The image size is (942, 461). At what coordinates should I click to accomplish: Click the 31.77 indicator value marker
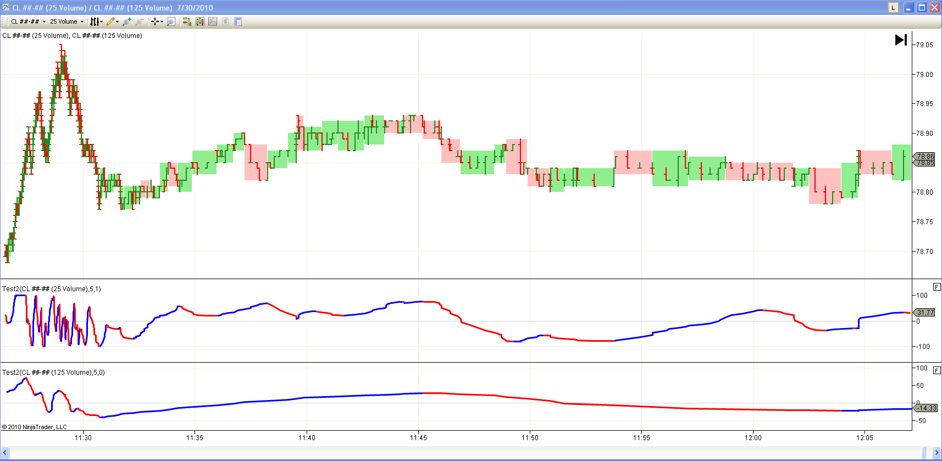[924, 313]
